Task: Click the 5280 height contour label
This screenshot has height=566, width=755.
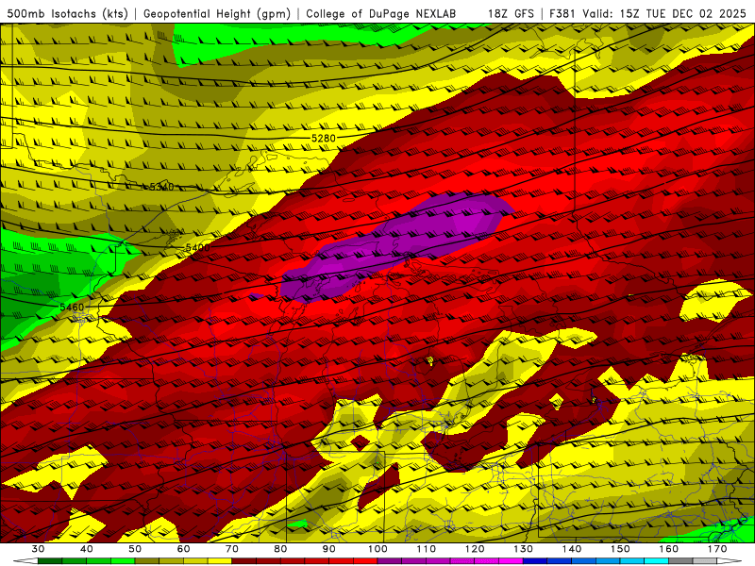Action: tap(323, 138)
